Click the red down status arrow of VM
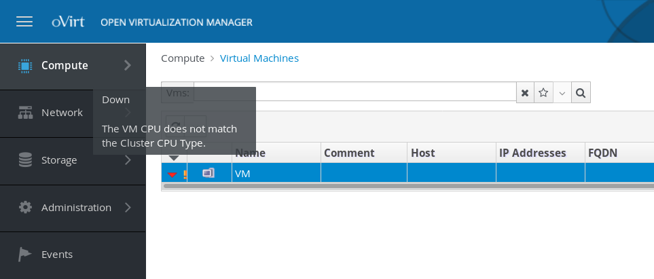This screenshot has height=279, width=654. point(172,174)
